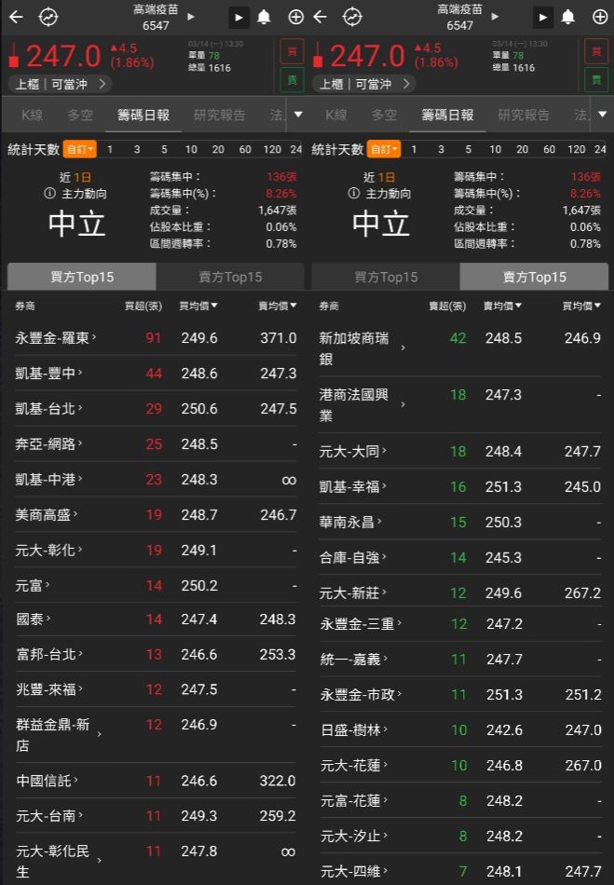Tap the back arrow on the buyers screen
The height and width of the screenshot is (885, 614).
(x=17, y=17)
